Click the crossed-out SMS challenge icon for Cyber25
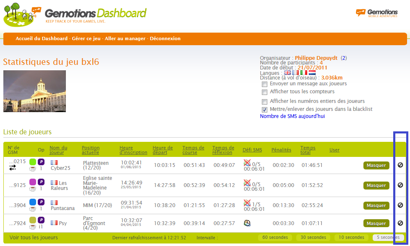The height and width of the screenshot is (246, 410). (247, 163)
